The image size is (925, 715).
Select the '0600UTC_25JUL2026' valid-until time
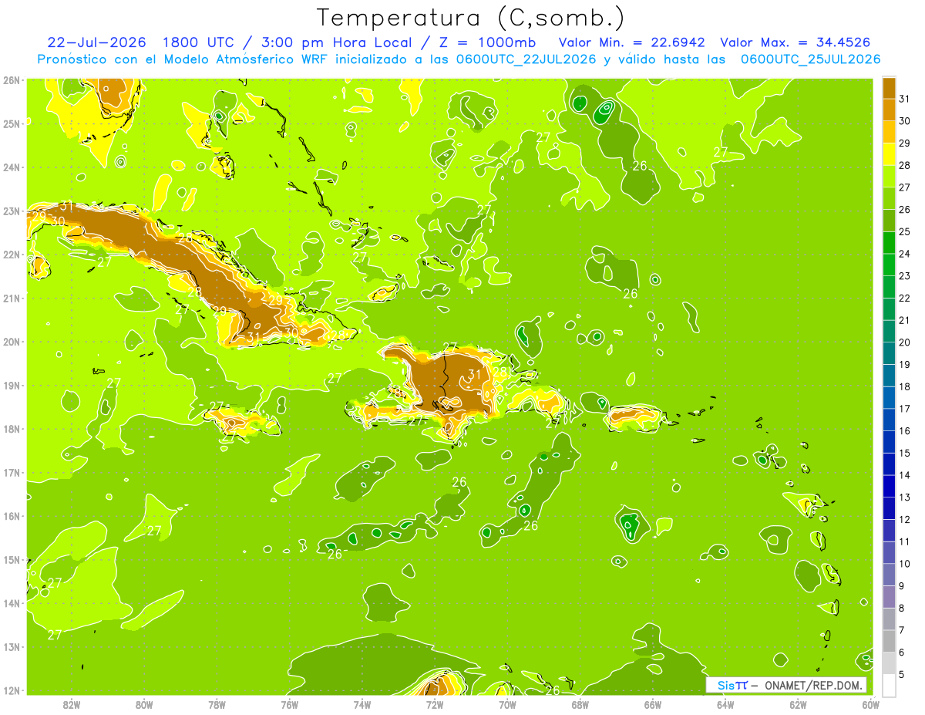pyautogui.click(x=810, y=59)
